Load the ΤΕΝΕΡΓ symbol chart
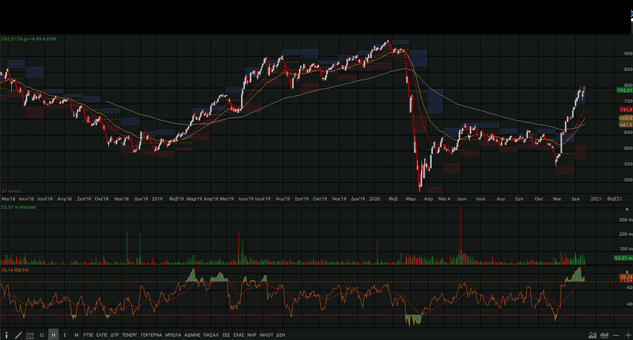The image size is (633, 340). pos(130,335)
